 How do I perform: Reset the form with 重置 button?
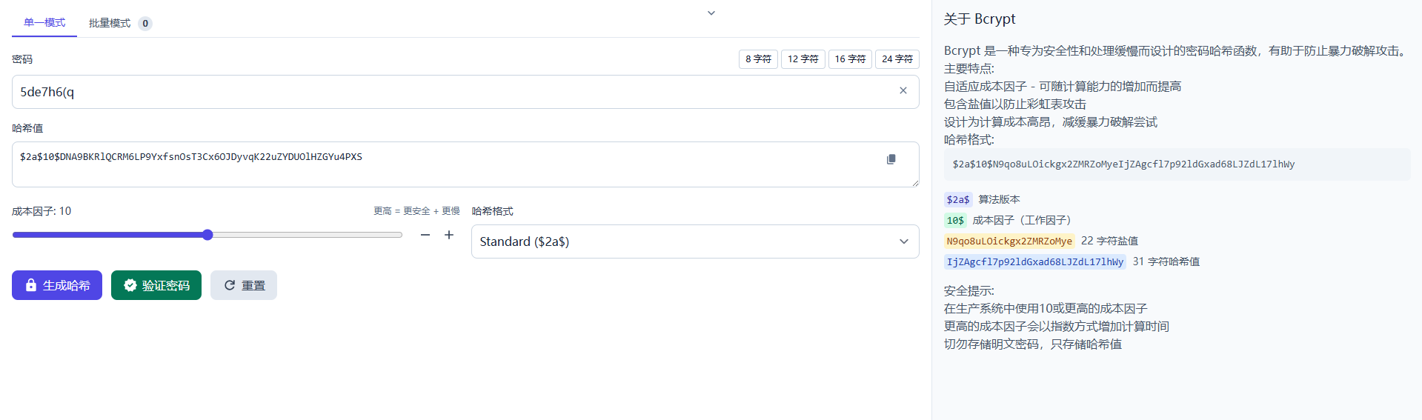click(x=244, y=285)
